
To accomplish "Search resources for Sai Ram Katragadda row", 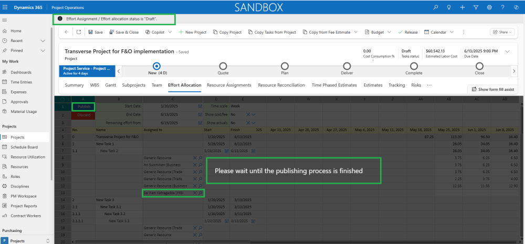I will pyautogui.click(x=200, y=193).
